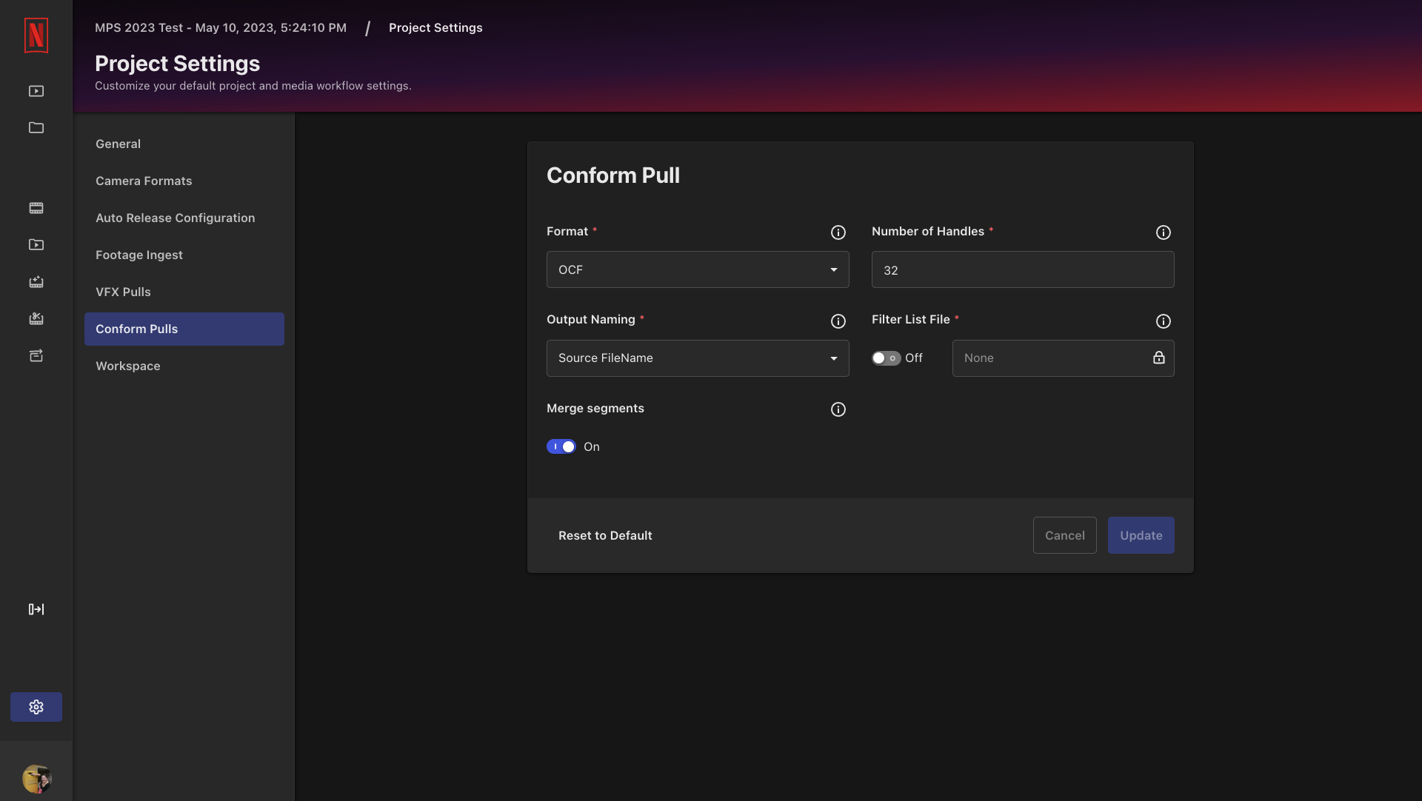
Task: Click the lock icon in Filter List field
Action: 1159,358
